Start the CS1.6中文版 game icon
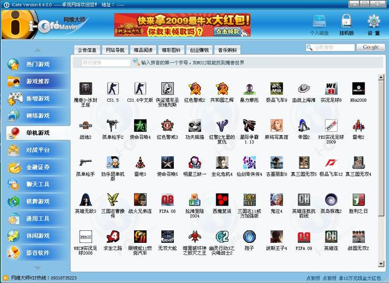 click(x=140, y=88)
